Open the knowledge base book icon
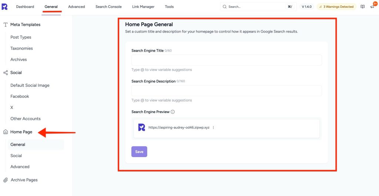379x196 pixels. pos(363,7)
